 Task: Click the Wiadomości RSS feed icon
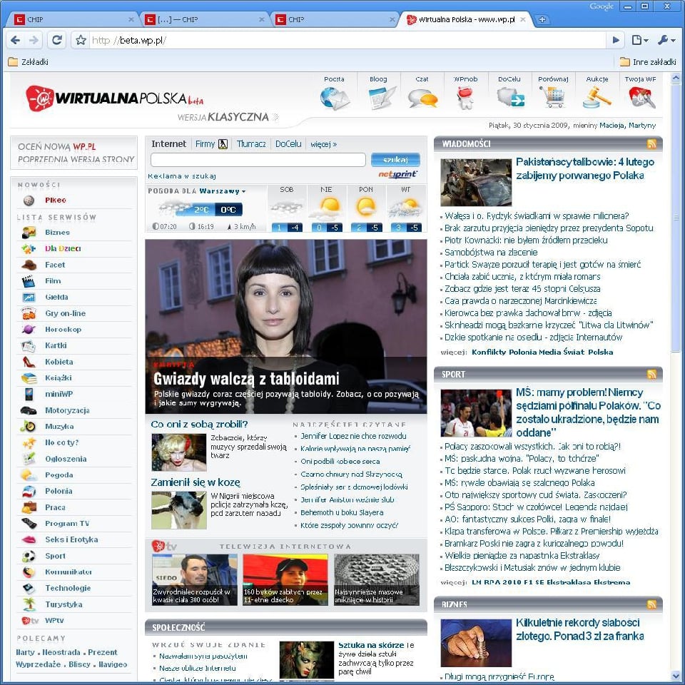pos(651,144)
